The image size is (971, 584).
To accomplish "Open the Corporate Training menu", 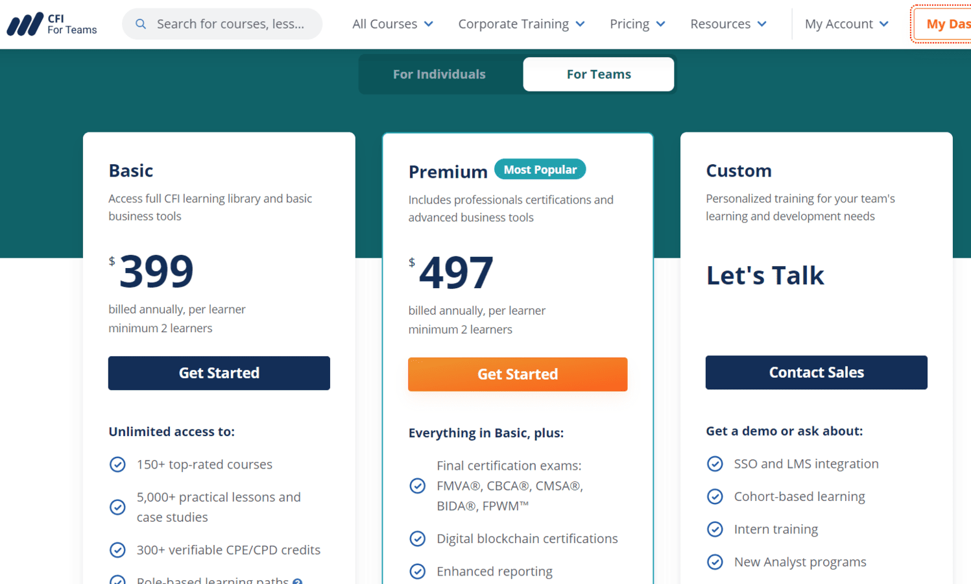I will [x=521, y=23].
